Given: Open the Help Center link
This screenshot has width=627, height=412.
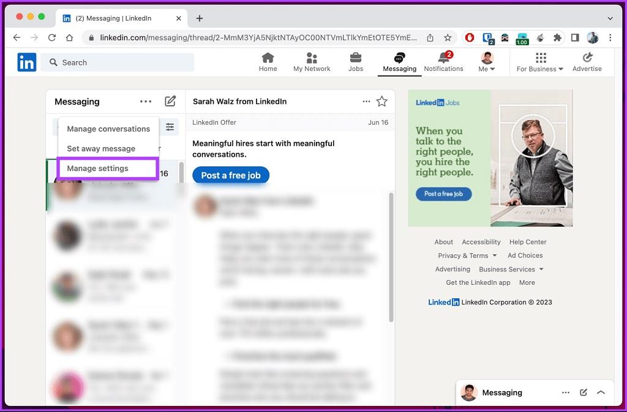Looking at the screenshot, I should click(x=528, y=242).
